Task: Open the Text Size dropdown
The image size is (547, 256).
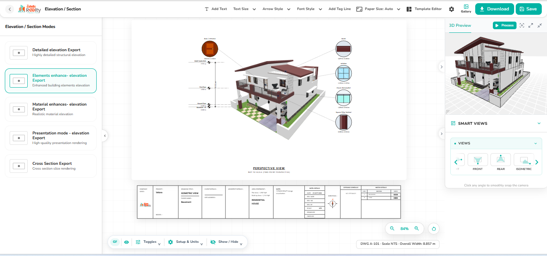Action: point(244,9)
